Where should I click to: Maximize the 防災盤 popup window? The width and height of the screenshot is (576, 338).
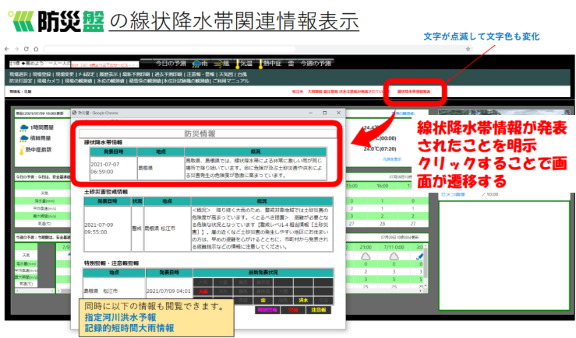(x=325, y=113)
